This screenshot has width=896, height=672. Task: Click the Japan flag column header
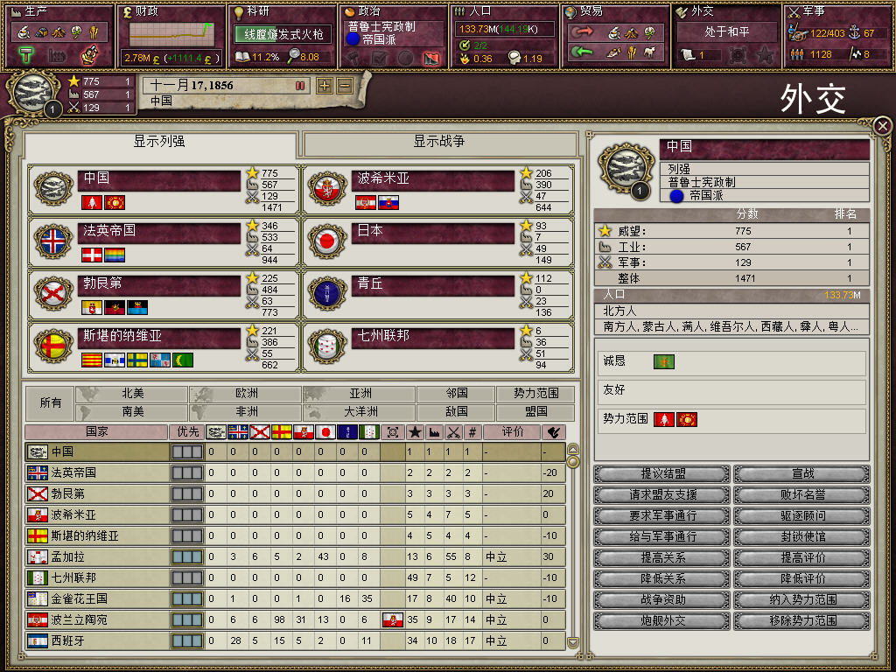[x=325, y=432]
